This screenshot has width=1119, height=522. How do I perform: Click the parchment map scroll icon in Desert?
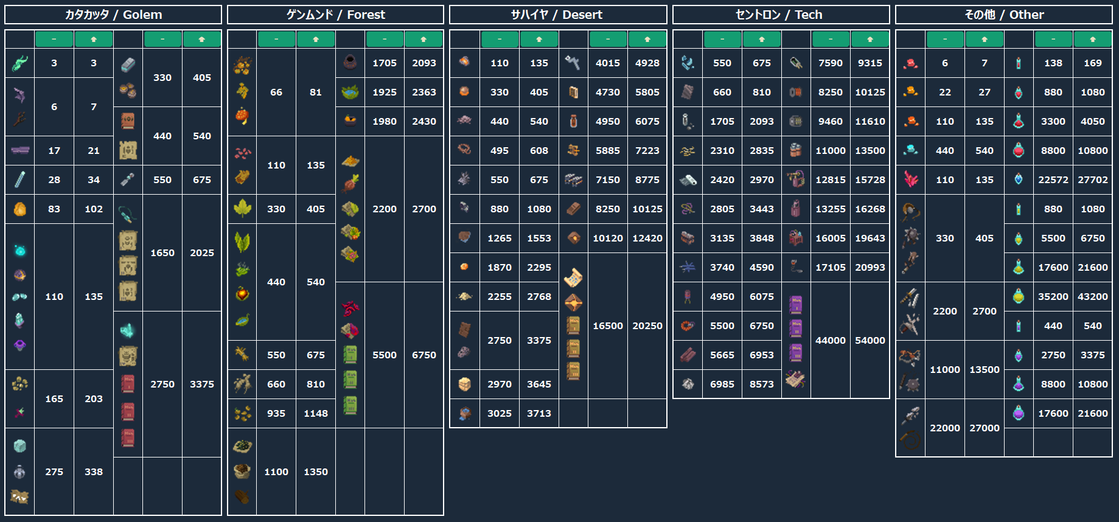[x=573, y=277]
